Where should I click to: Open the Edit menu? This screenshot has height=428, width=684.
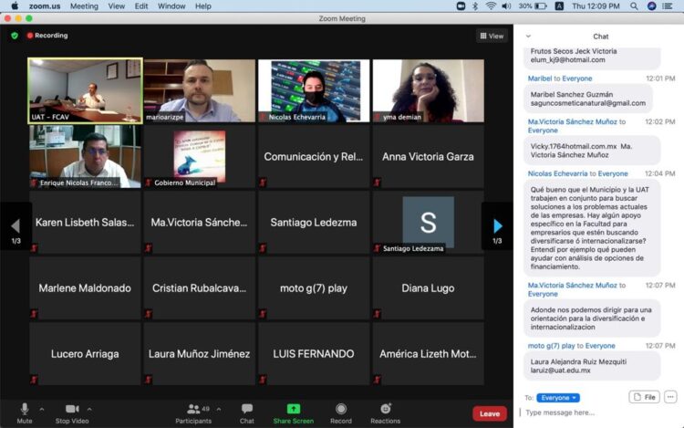coord(140,6)
